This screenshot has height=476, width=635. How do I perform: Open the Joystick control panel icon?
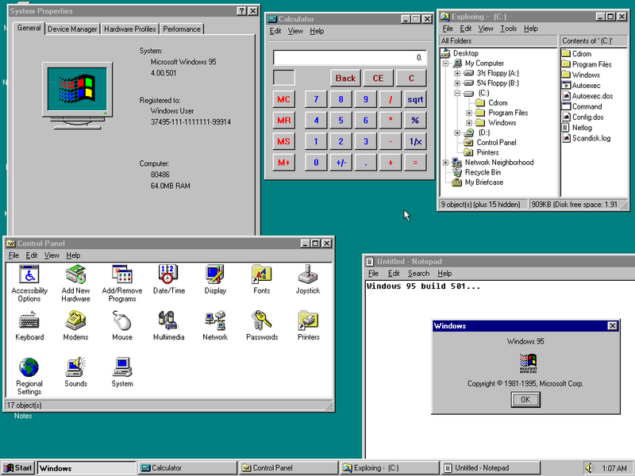tap(308, 275)
